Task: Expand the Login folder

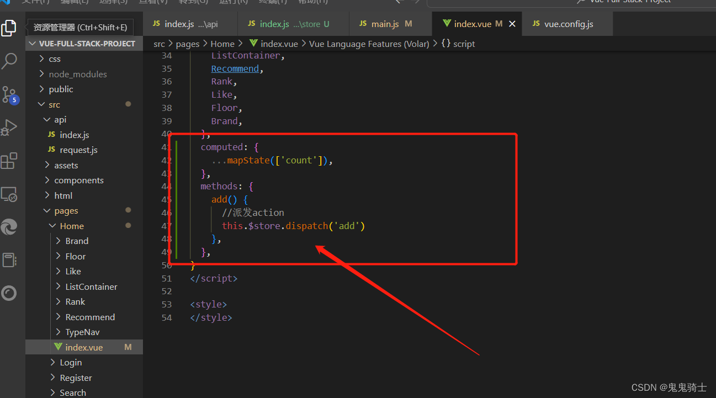Action: click(84, 362)
